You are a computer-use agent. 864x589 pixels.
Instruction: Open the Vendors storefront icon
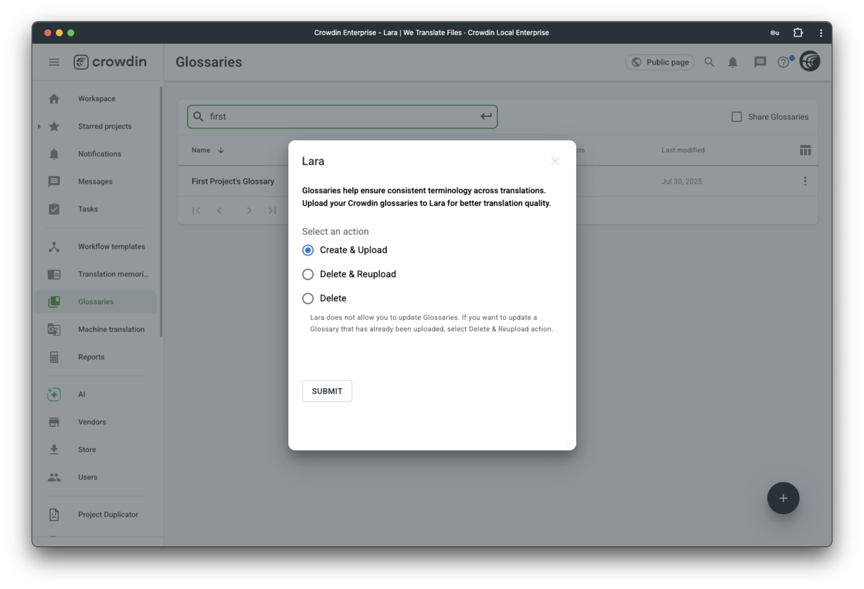tap(54, 422)
